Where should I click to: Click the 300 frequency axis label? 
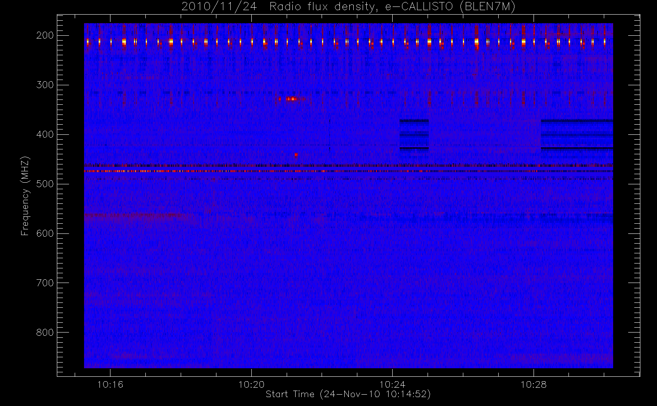(x=45, y=85)
